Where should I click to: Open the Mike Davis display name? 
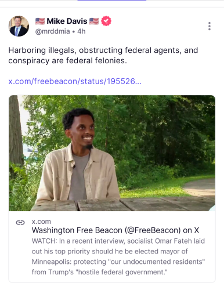tap(67, 21)
